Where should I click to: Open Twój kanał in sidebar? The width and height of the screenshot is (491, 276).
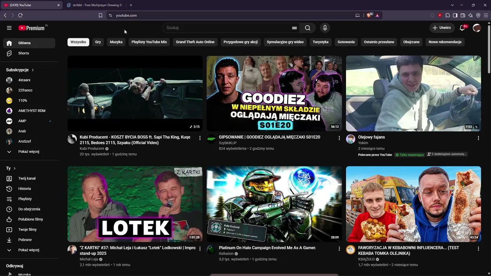(29, 178)
